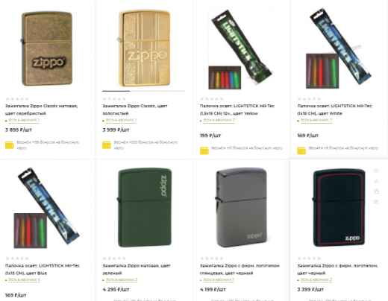Click compare chart icon on black Zippo card

point(376,181)
